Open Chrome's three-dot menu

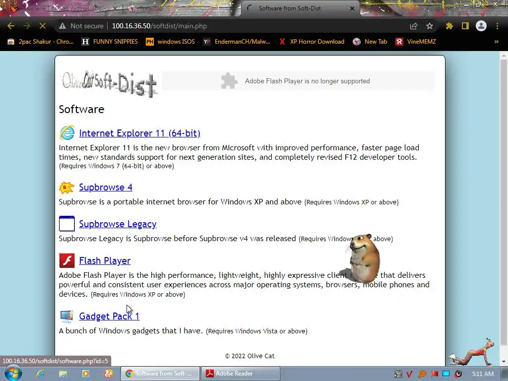coord(497,26)
